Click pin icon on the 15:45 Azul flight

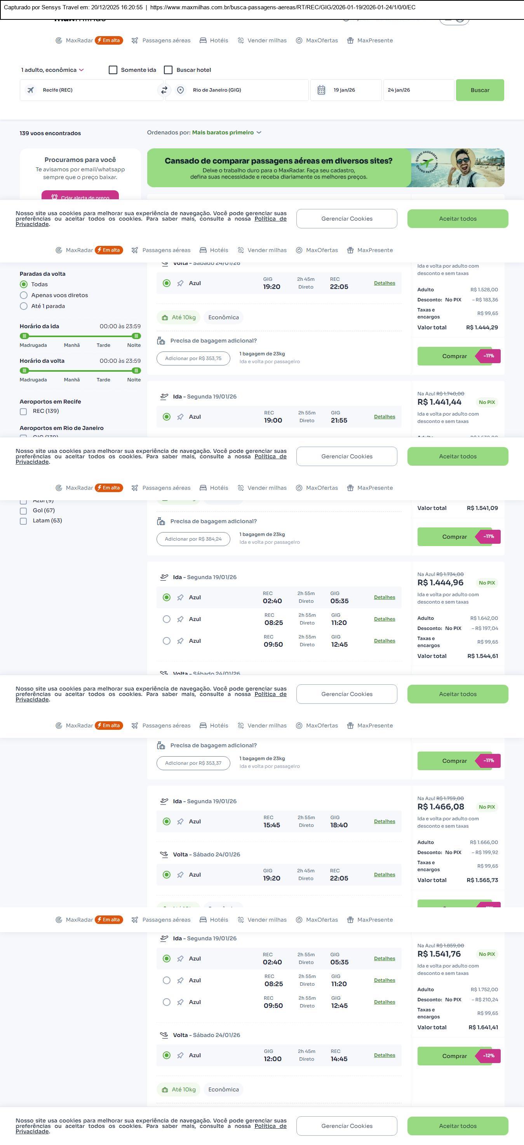click(x=181, y=822)
